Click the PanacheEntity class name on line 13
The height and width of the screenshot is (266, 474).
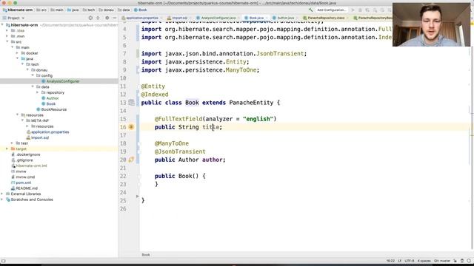coord(251,103)
